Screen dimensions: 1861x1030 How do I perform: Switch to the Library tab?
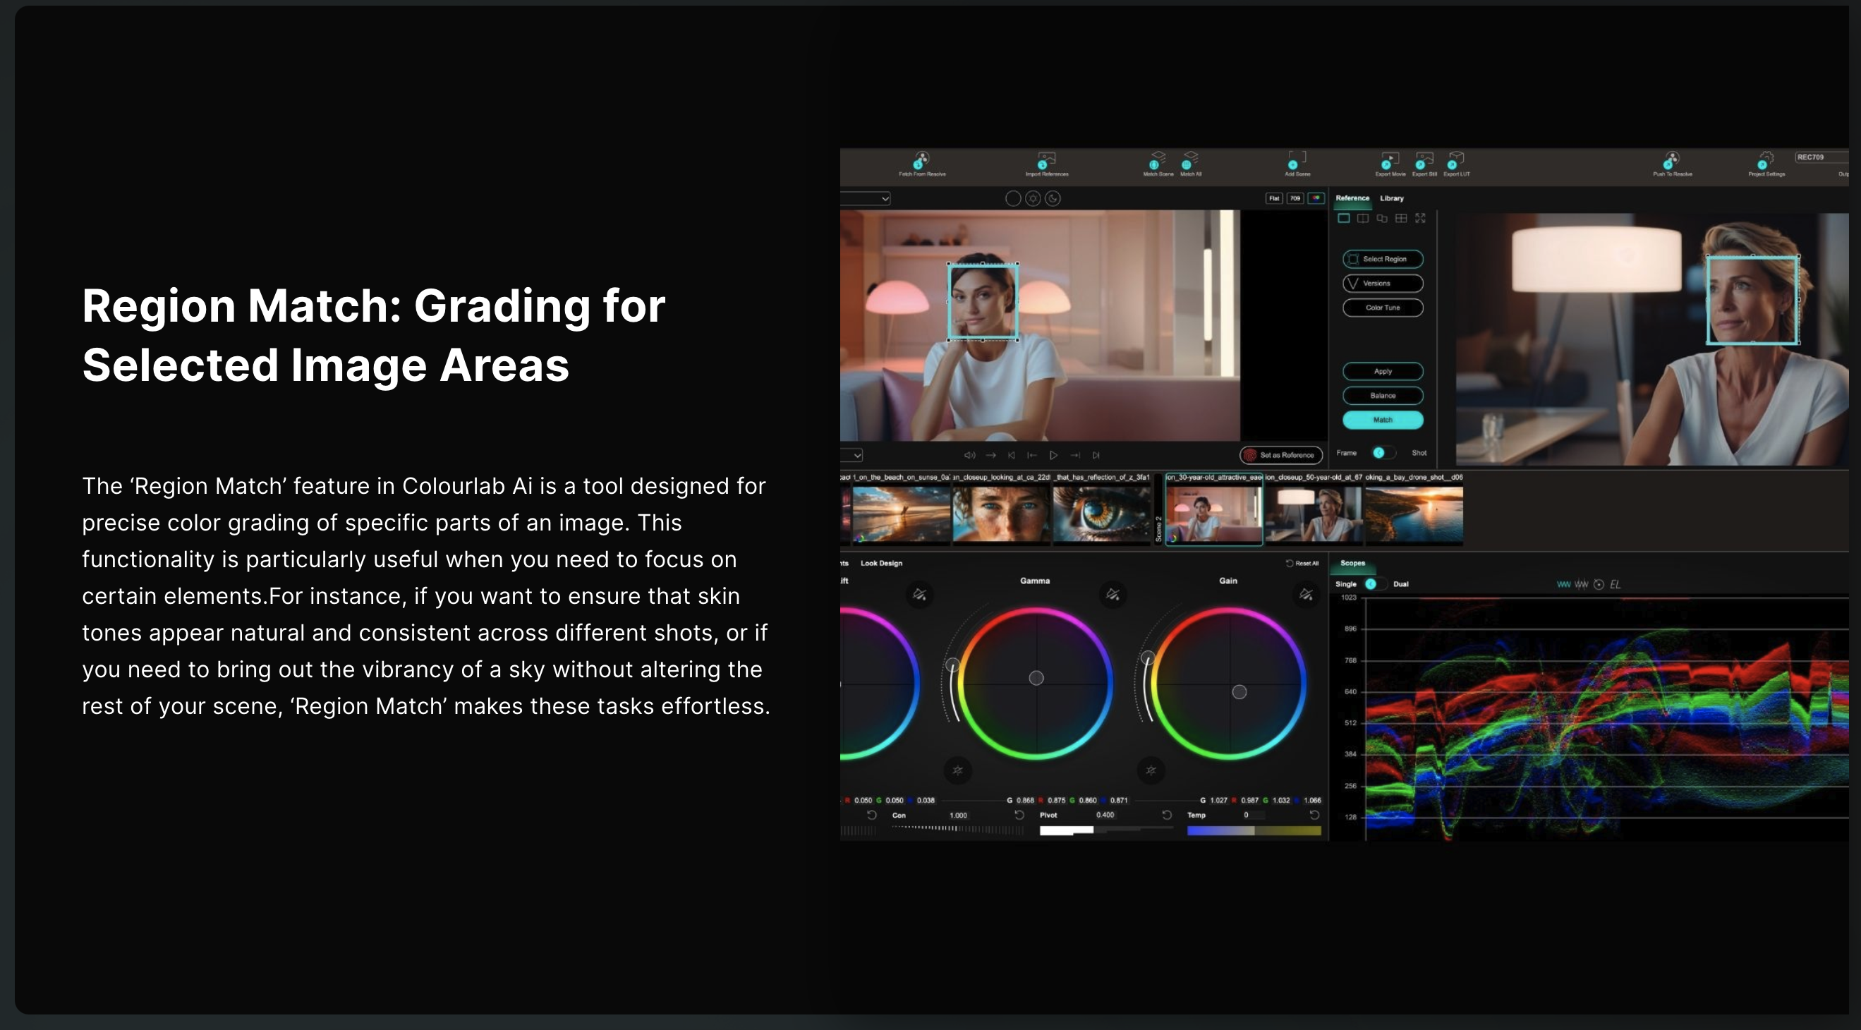pyautogui.click(x=1391, y=198)
